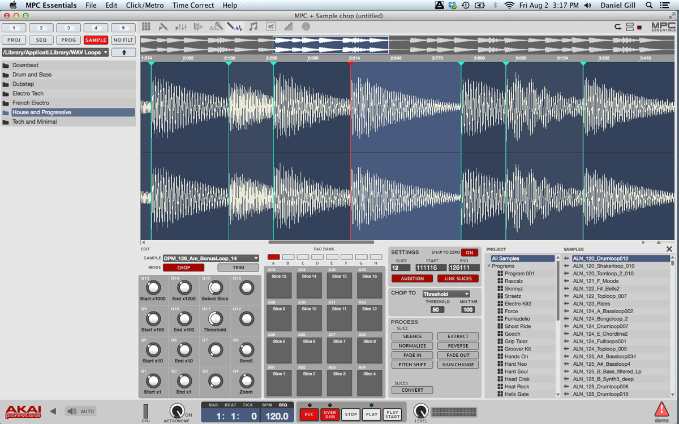Open the MIDI control round icon

(x=306, y=27)
